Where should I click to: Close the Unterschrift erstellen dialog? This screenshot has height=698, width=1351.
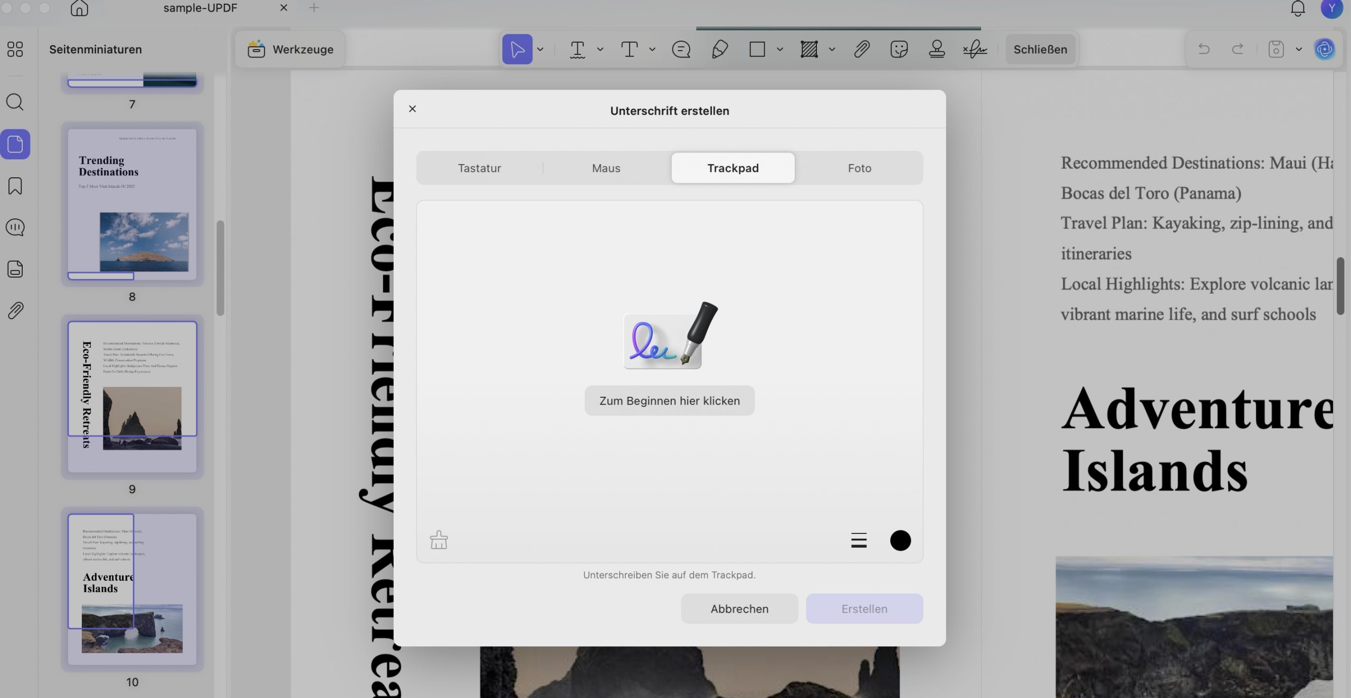click(412, 109)
